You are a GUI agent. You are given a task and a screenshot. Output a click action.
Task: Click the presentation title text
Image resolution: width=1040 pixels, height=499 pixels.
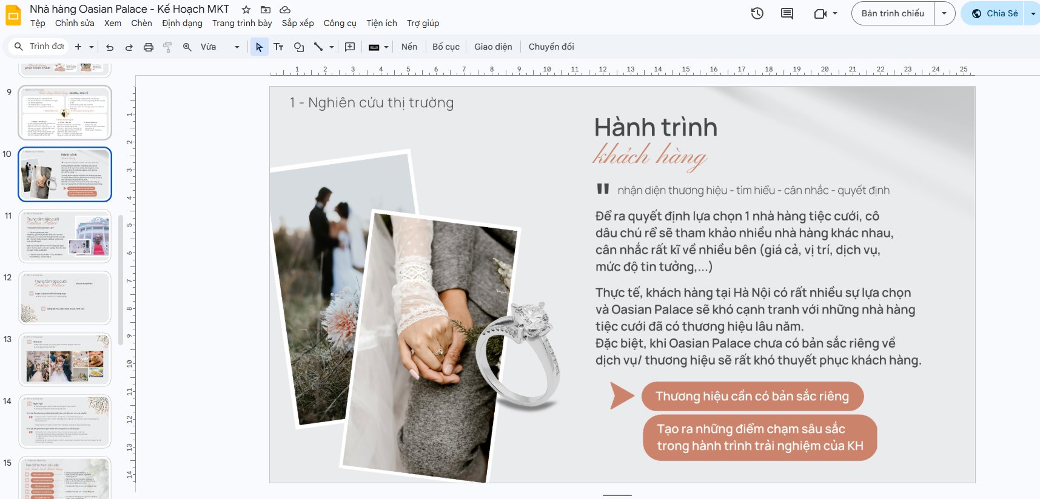click(x=129, y=9)
